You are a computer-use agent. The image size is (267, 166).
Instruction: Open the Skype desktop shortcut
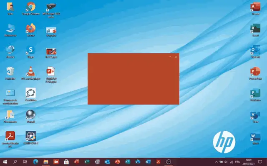[30, 50]
